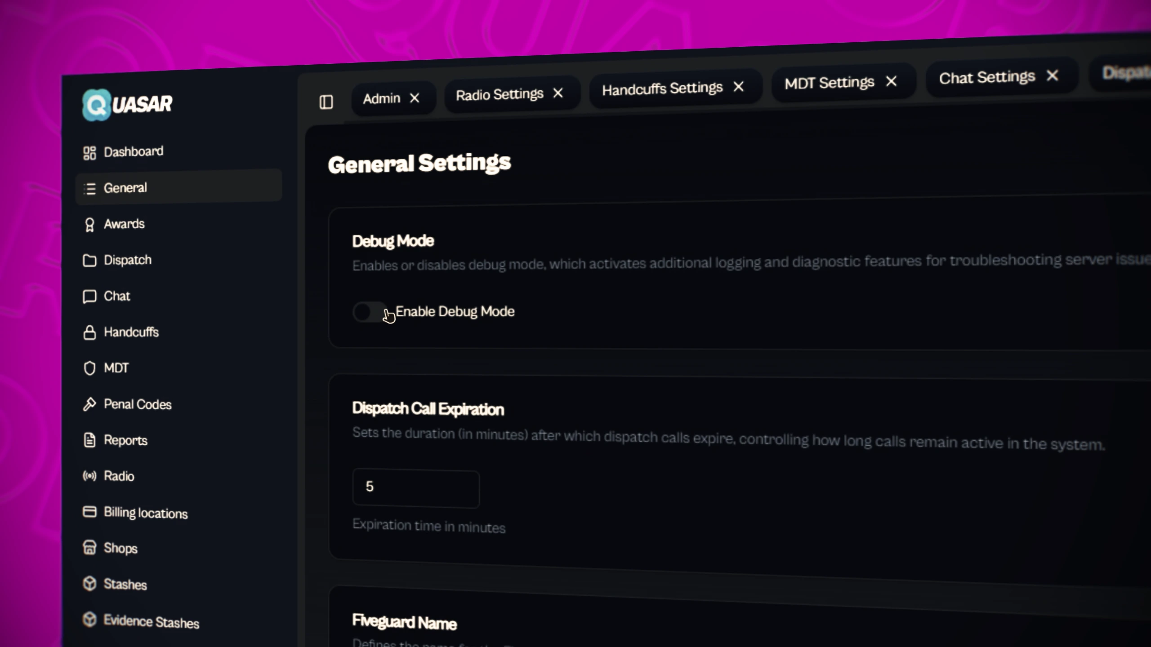
Task: Open the Shops storefront icon
Action: pyautogui.click(x=89, y=547)
